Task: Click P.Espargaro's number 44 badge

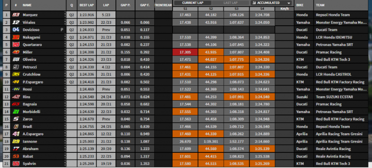Action: point(16,82)
